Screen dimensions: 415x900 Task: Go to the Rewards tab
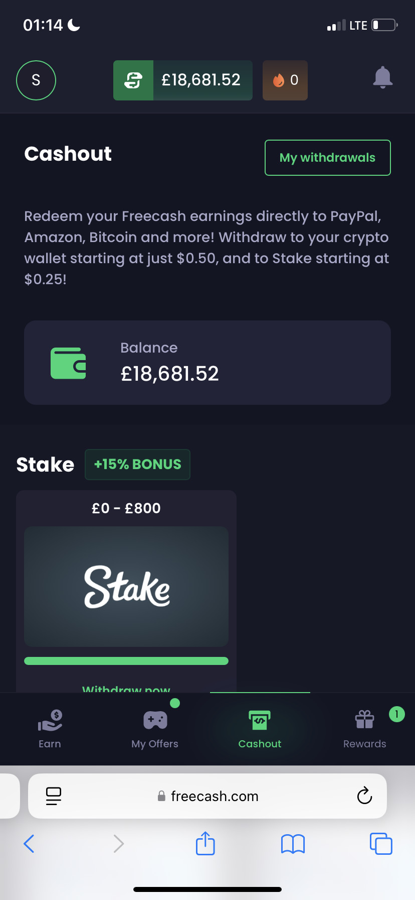tap(364, 728)
